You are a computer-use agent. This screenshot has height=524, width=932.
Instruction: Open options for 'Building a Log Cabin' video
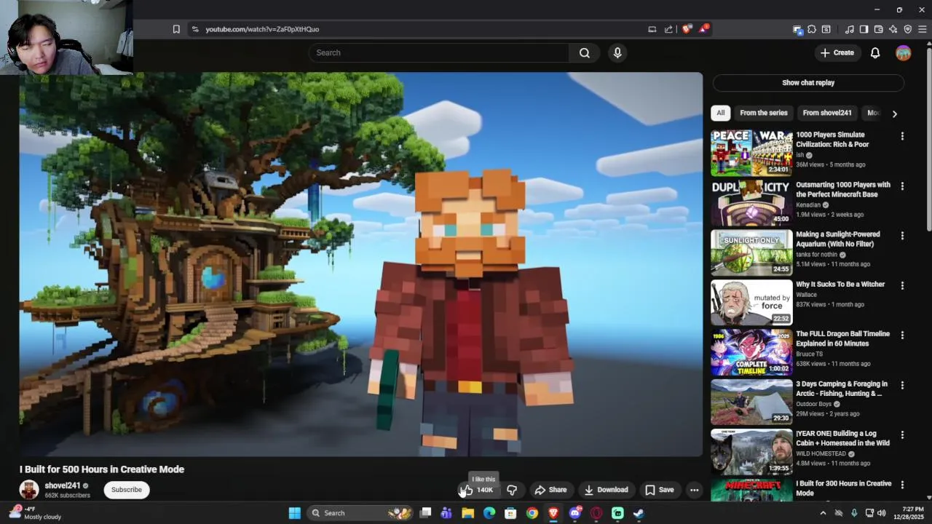(x=902, y=435)
